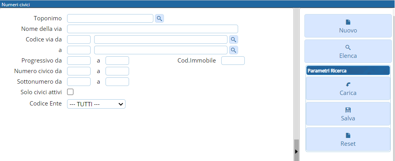395x161 pixels.
Task: Click the 'Codice via da' lookup magnifier
Action: [233, 39]
